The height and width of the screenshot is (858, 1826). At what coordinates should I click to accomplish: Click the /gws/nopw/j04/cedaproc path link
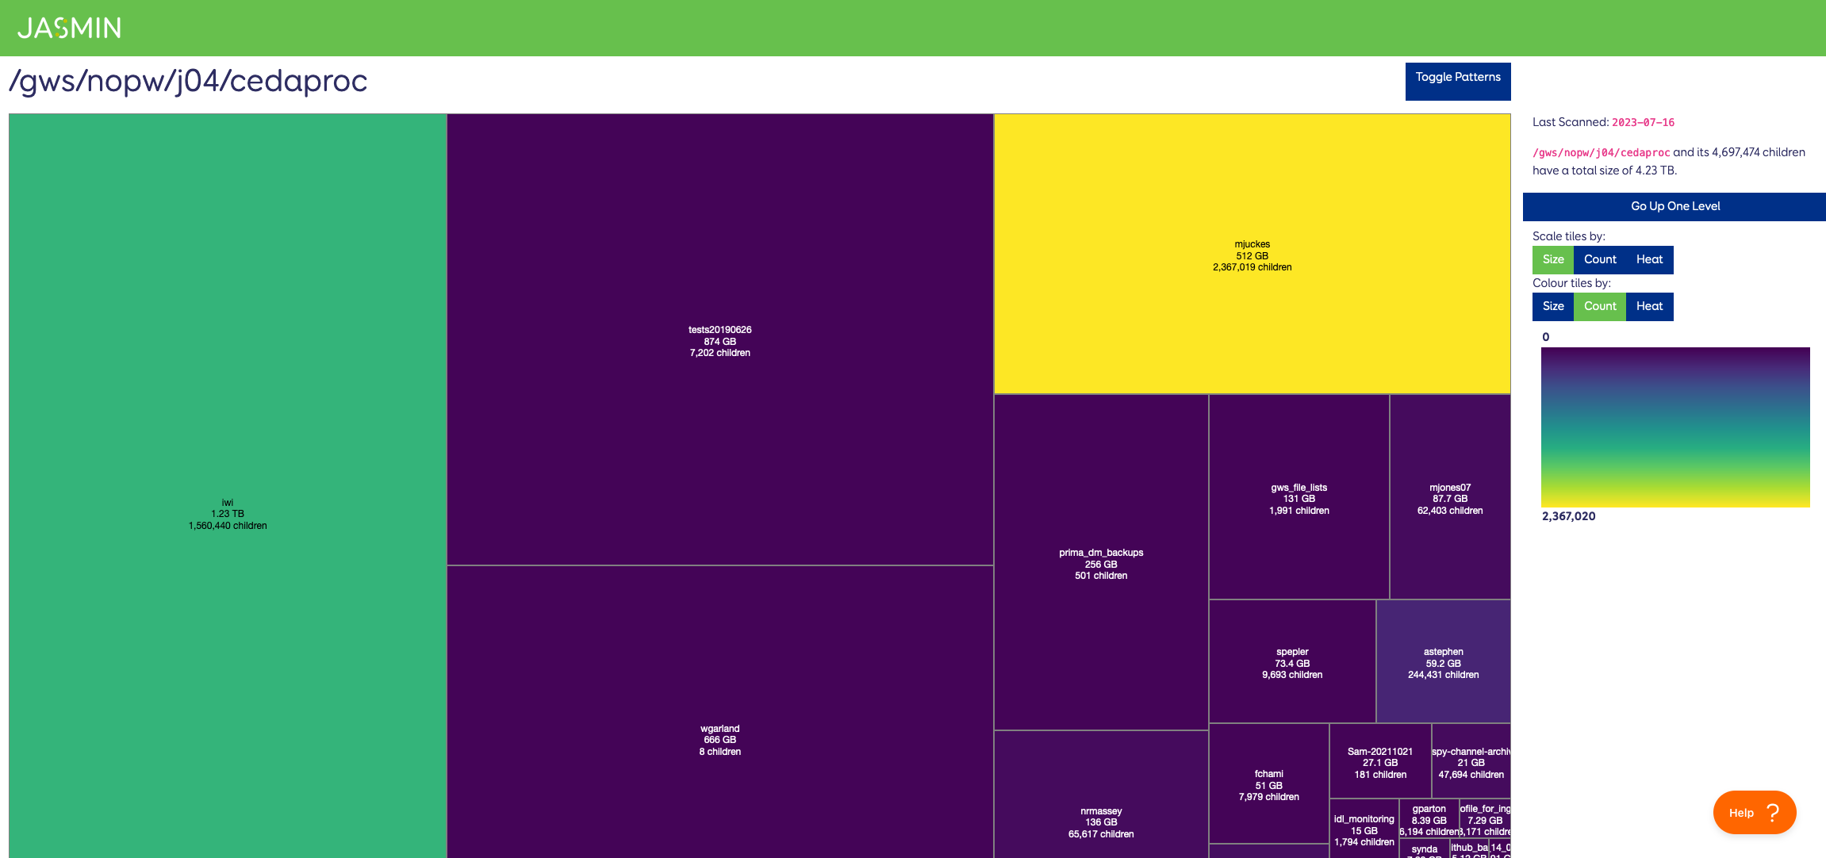[x=1601, y=152]
